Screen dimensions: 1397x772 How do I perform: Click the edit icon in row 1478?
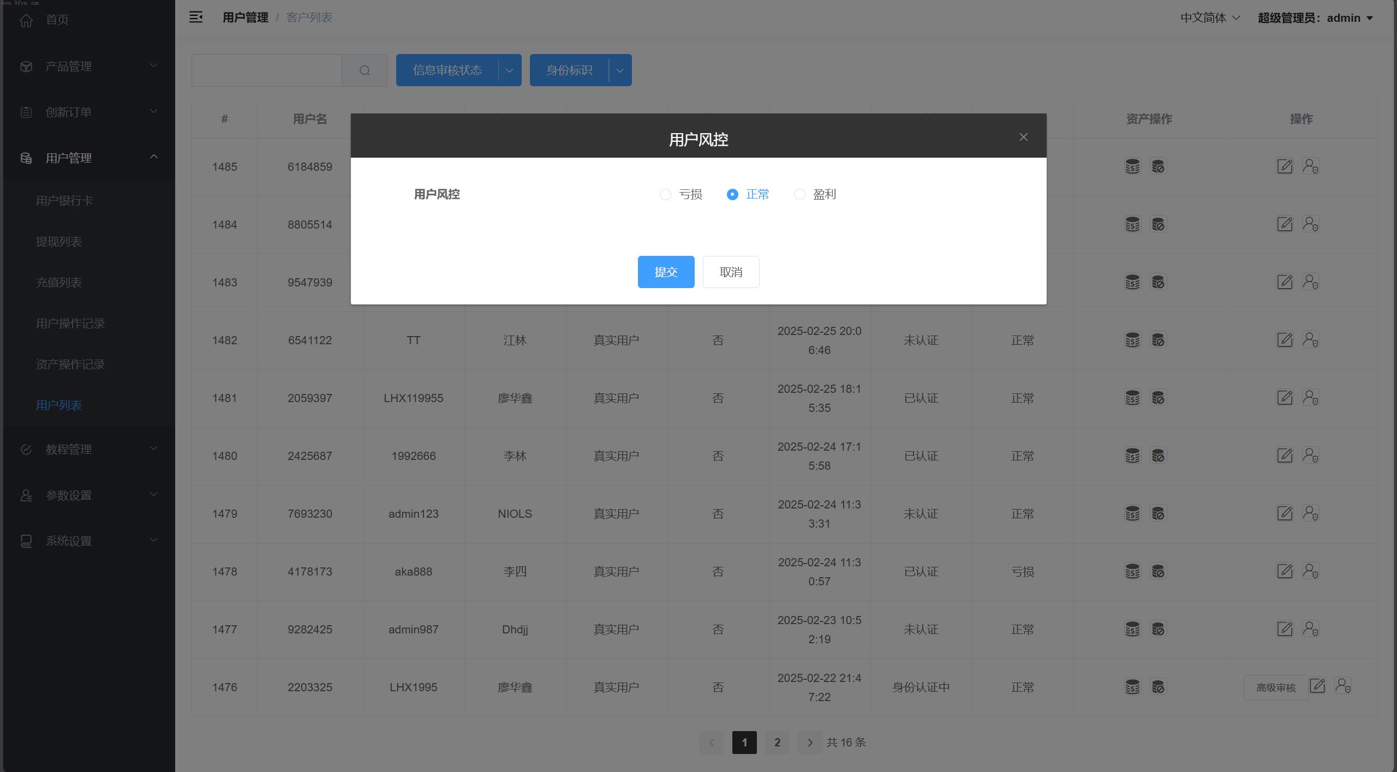click(1285, 571)
